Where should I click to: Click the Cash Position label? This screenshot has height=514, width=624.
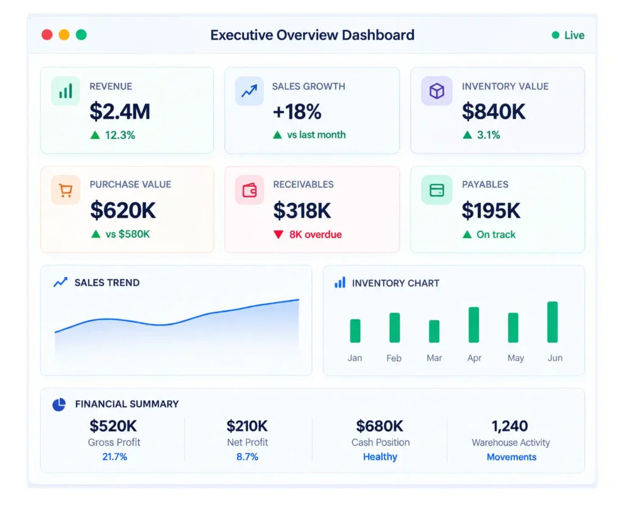[380, 442]
